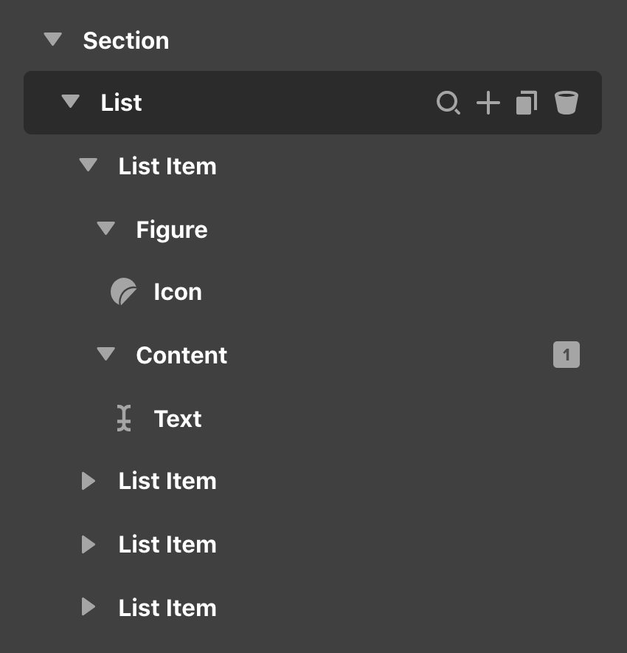This screenshot has width=627, height=653.
Task: Expand the third List Item
Action: (88, 544)
